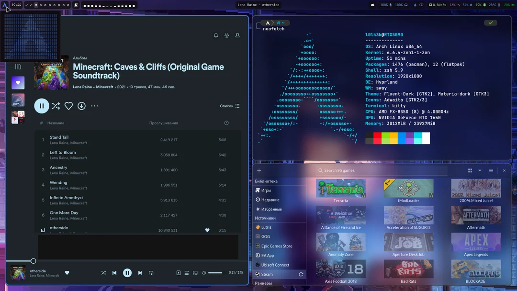Mute audio with the speaker icon
This screenshot has width=517, height=291.
(x=204, y=273)
